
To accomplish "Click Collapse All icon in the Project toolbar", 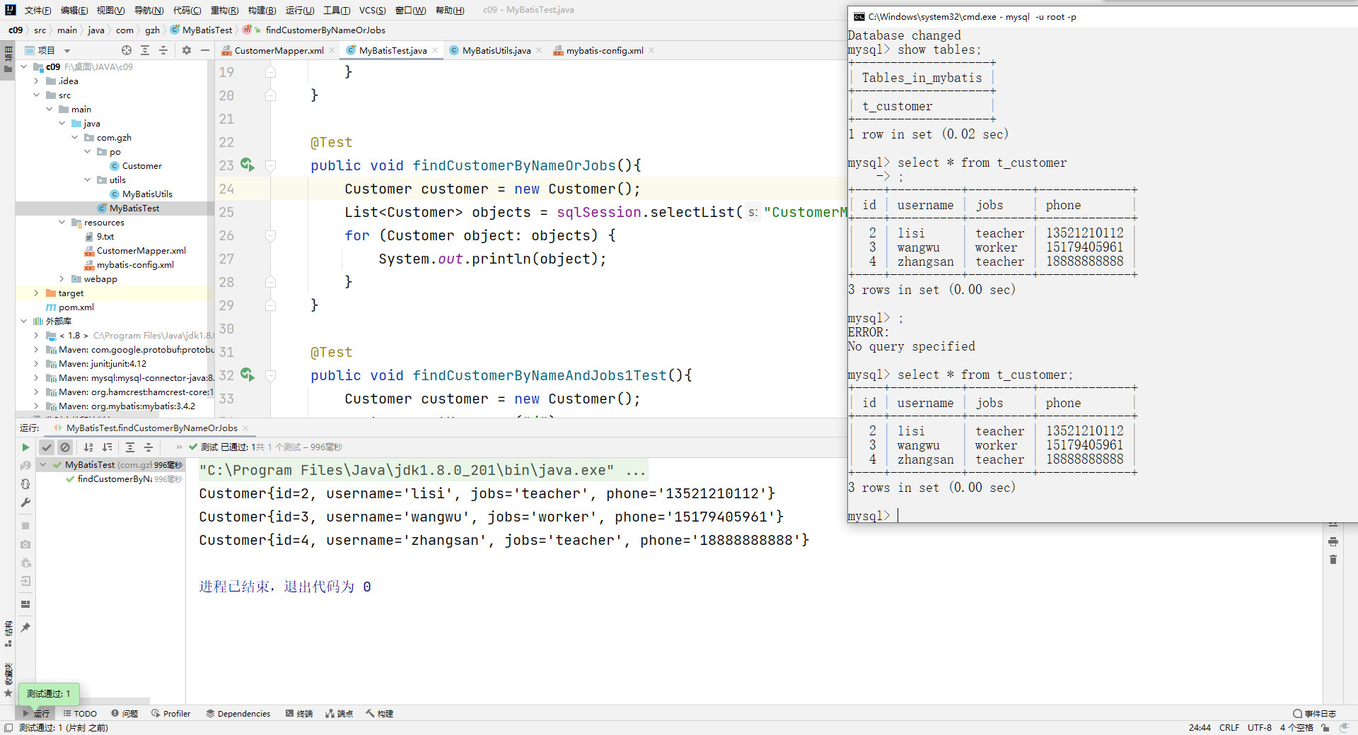I will (x=163, y=50).
